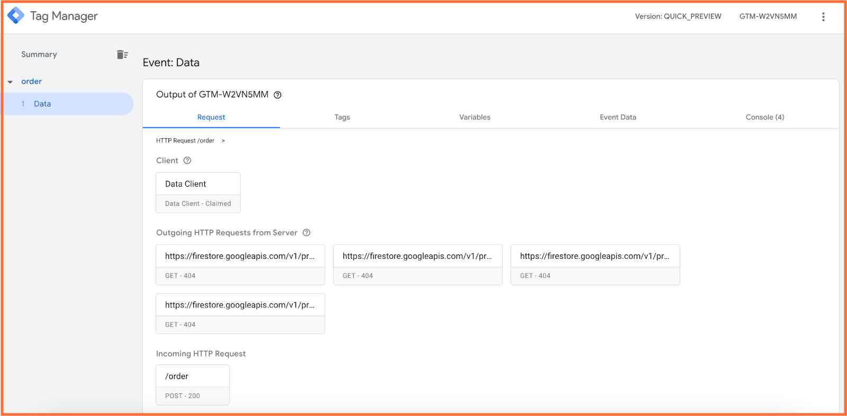847x416 pixels.
Task: Click the Tag Manager title text
Action: (64, 16)
